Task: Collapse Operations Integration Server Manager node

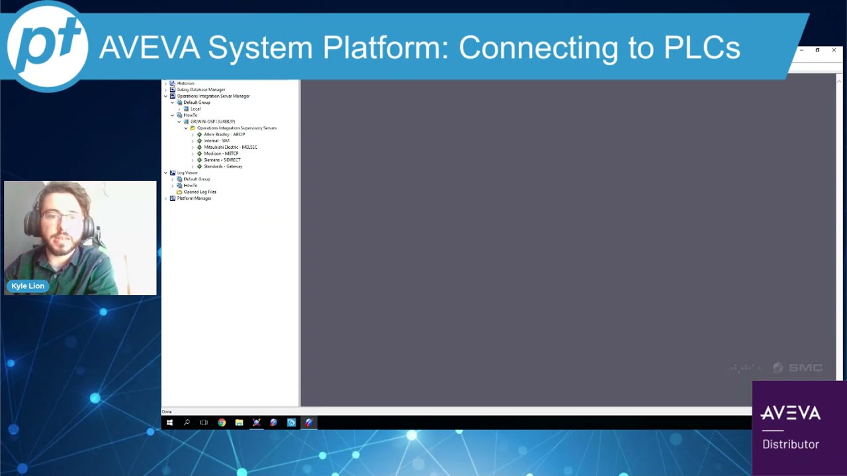Action: [165, 96]
